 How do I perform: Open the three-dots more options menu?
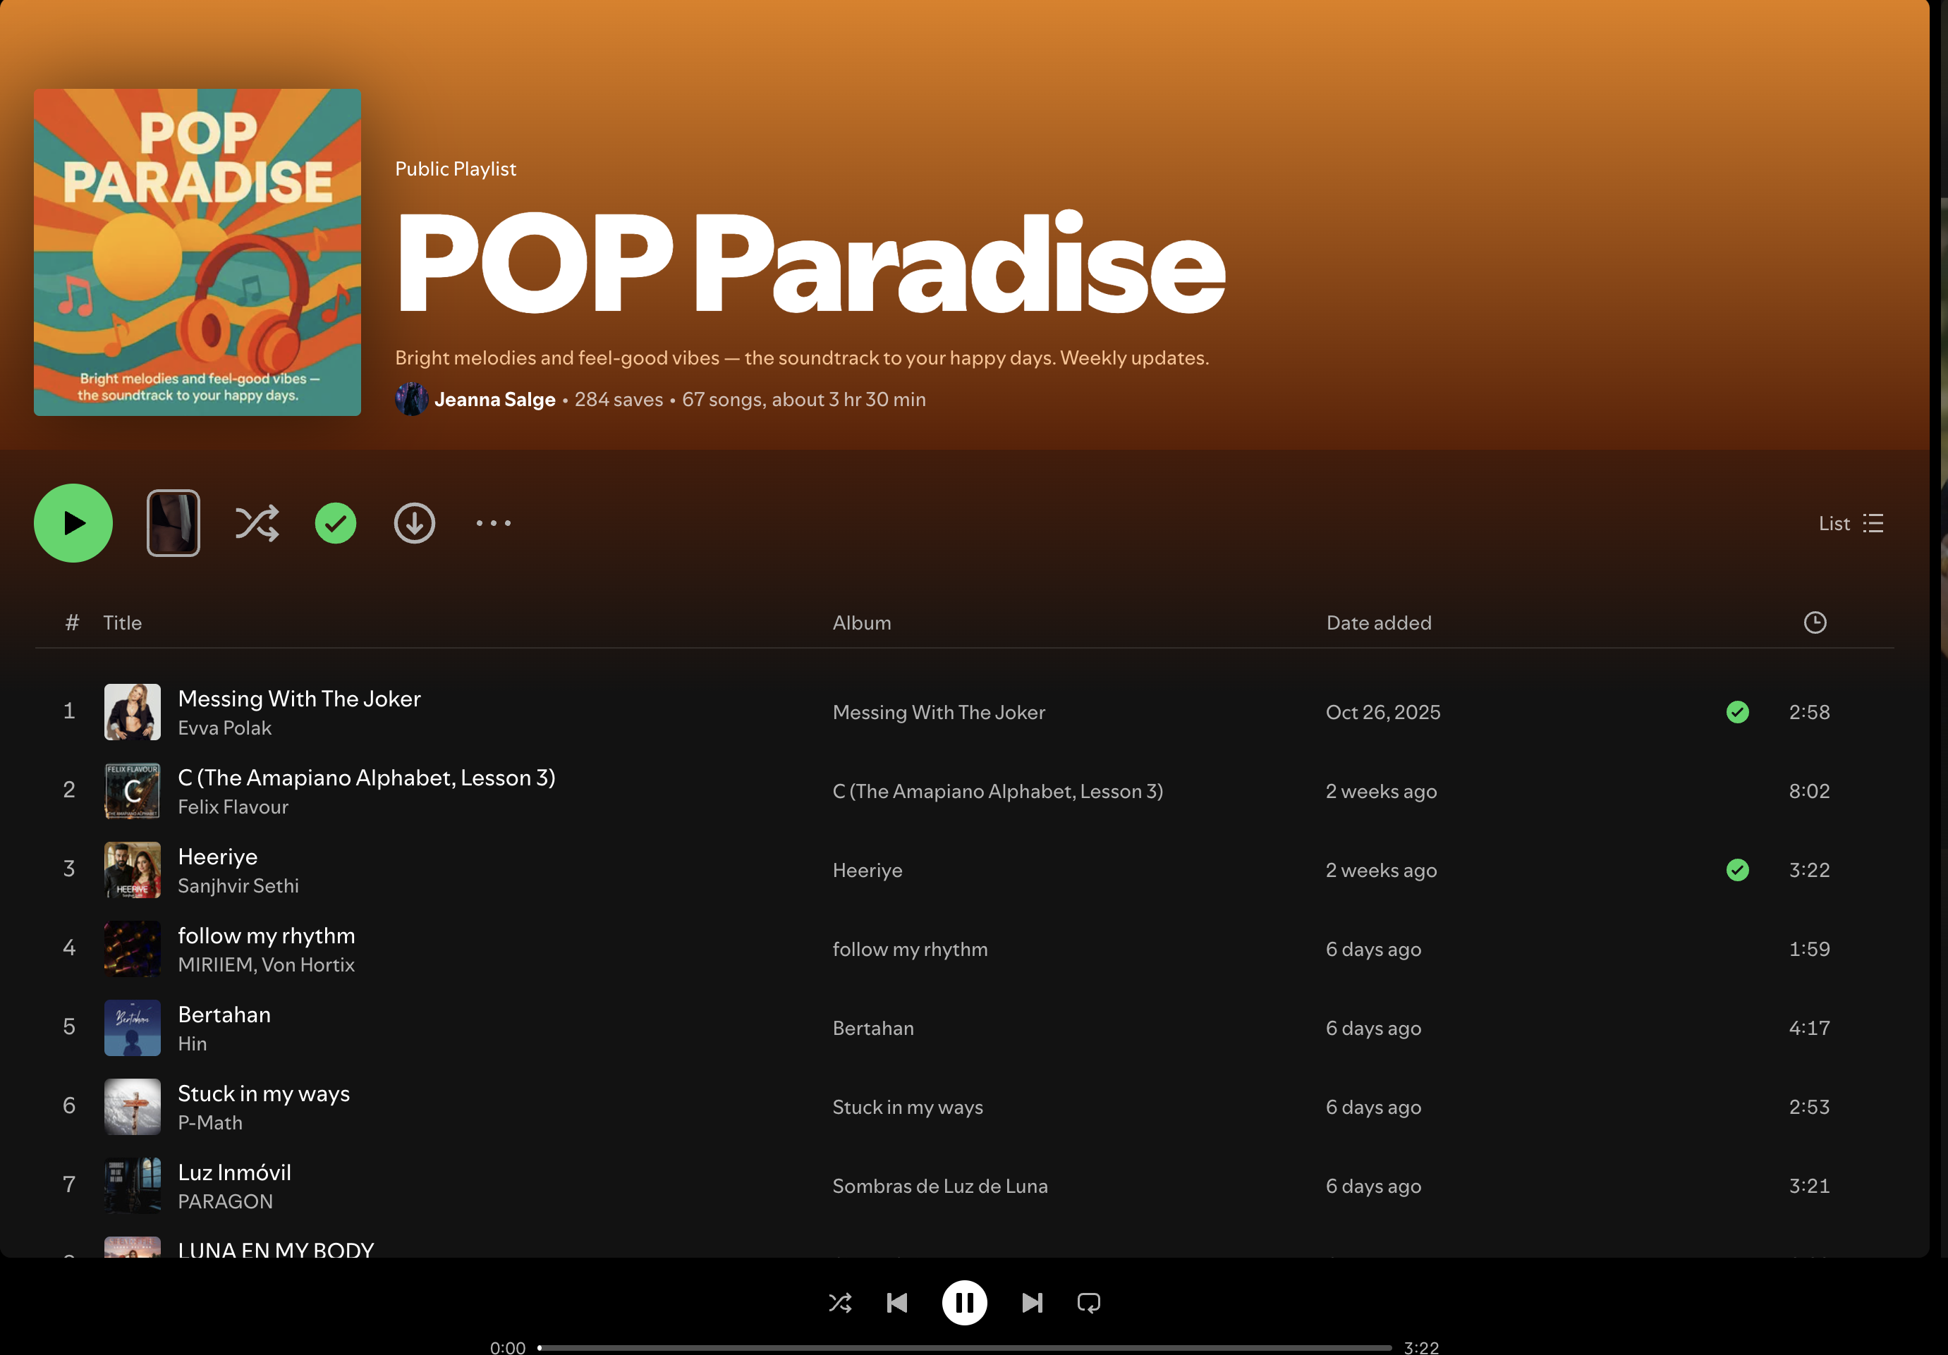[x=493, y=523]
